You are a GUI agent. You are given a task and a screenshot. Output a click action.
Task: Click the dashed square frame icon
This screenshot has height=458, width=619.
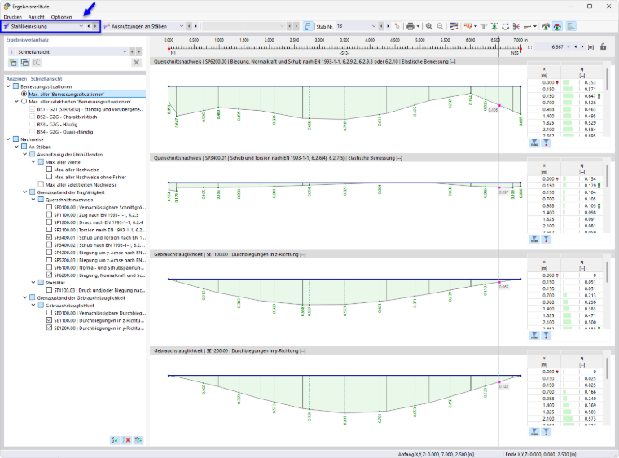(x=505, y=26)
